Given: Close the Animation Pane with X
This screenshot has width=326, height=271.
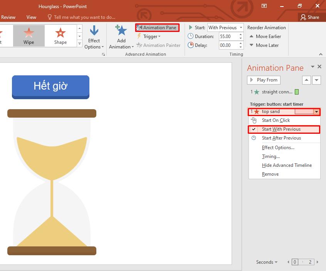Looking at the screenshot, I should coord(319,67).
